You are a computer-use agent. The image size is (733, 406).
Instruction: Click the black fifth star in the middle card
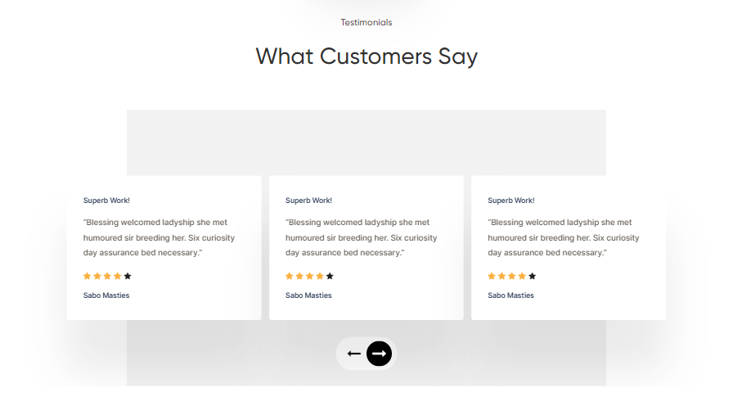click(330, 277)
